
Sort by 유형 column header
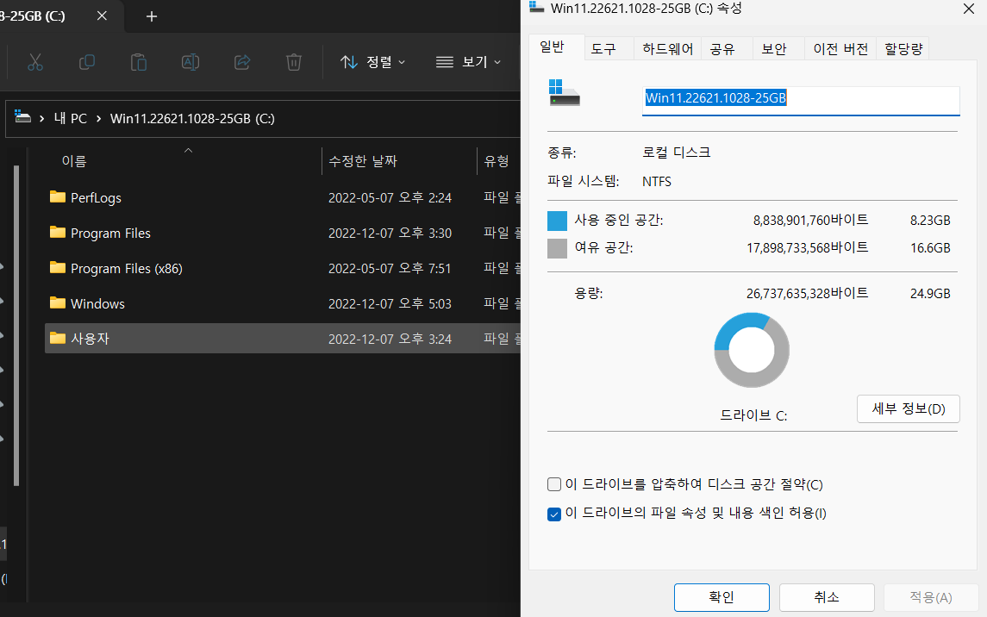click(496, 161)
